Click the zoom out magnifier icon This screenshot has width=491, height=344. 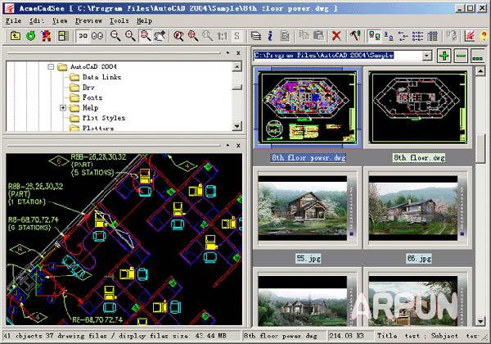click(115, 36)
